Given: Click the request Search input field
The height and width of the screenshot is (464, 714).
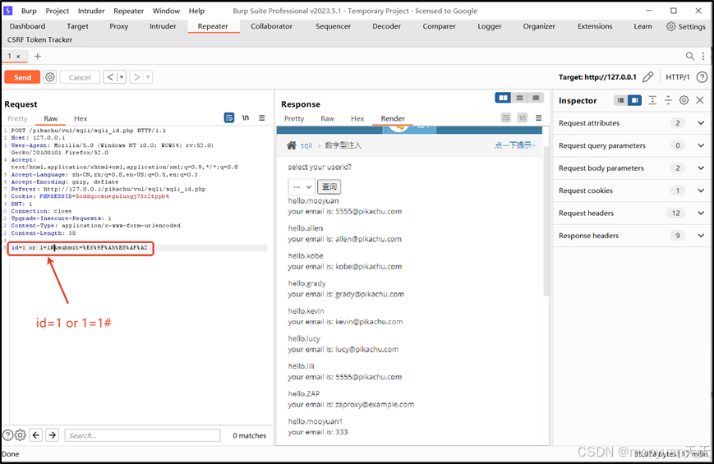Looking at the screenshot, I should (142, 435).
